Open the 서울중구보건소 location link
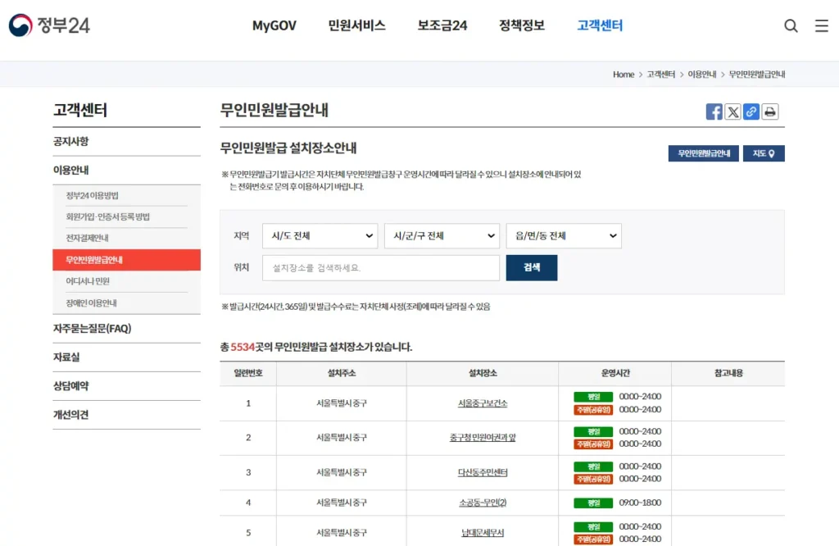This screenshot has height=546, width=839. [x=483, y=403]
